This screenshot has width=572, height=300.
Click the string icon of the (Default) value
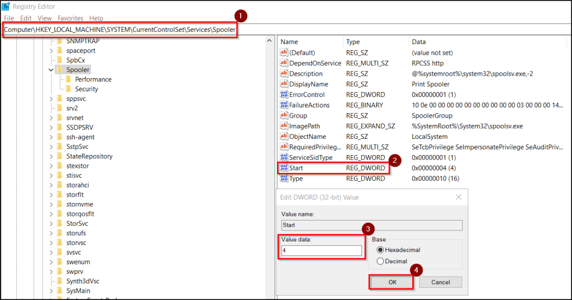click(x=284, y=52)
